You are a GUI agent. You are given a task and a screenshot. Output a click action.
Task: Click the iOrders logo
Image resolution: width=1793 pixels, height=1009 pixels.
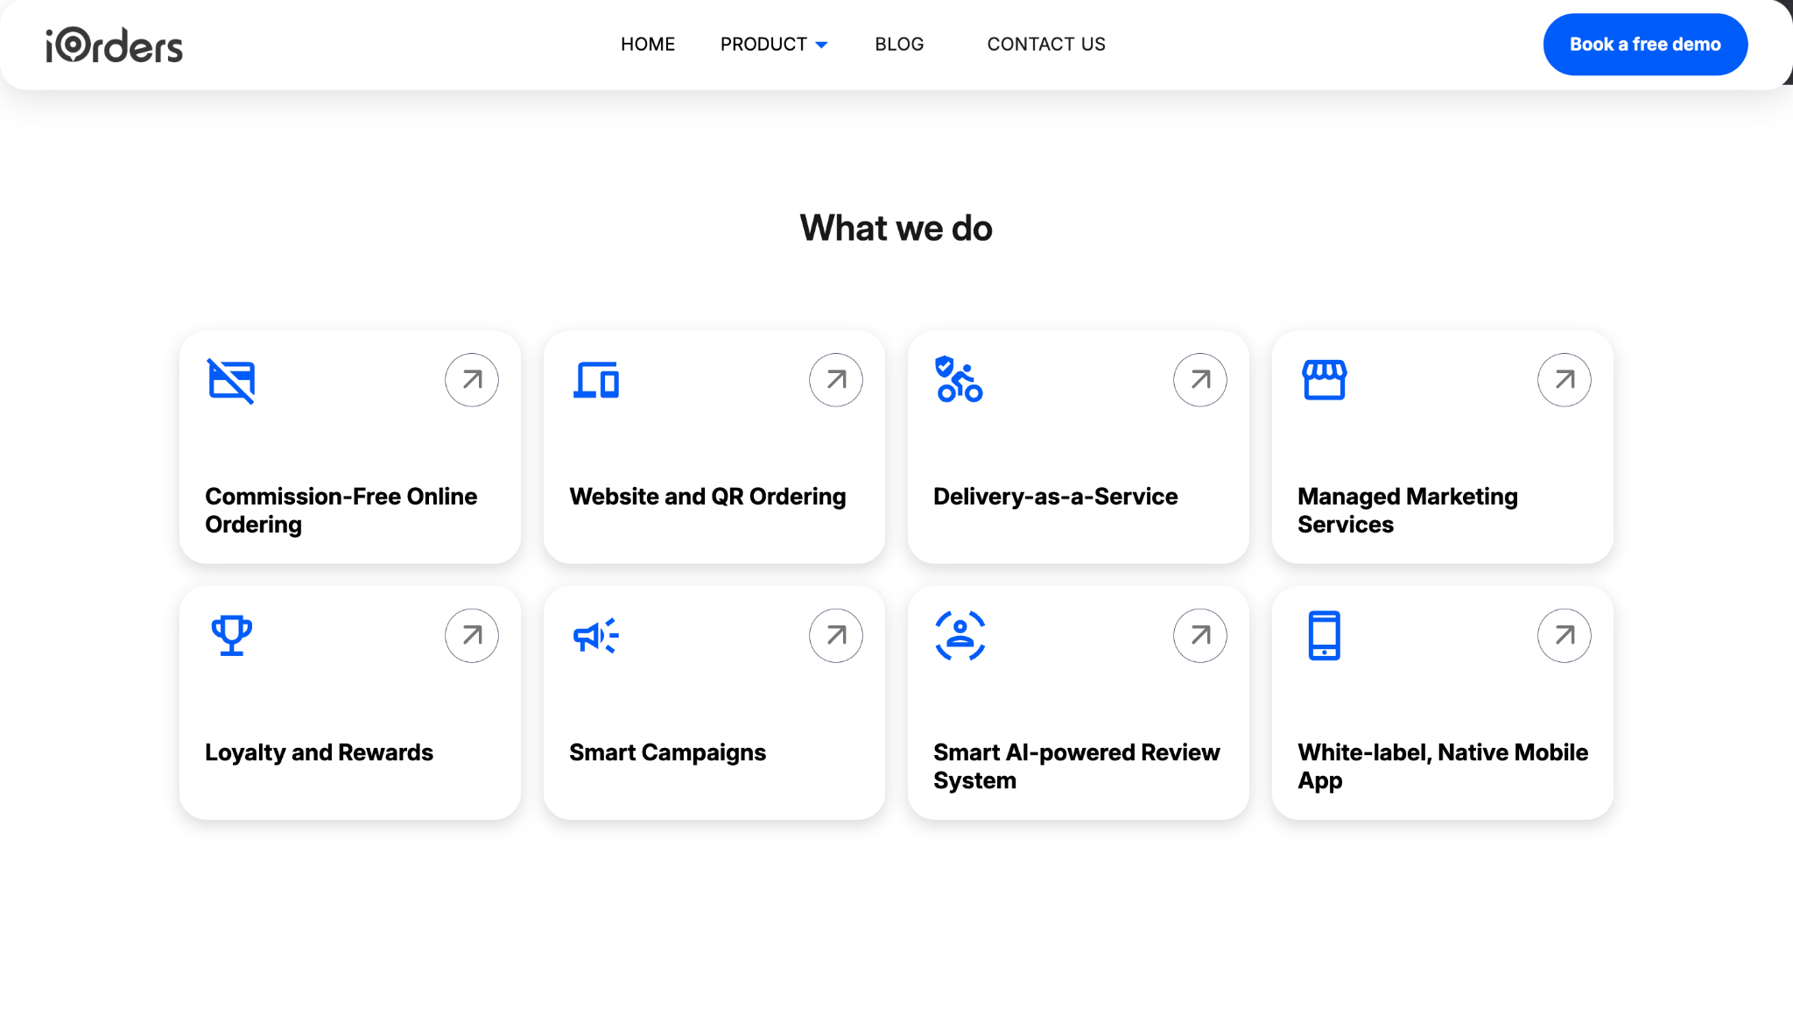point(114,45)
